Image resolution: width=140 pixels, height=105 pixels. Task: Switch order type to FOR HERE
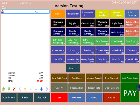(77, 97)
